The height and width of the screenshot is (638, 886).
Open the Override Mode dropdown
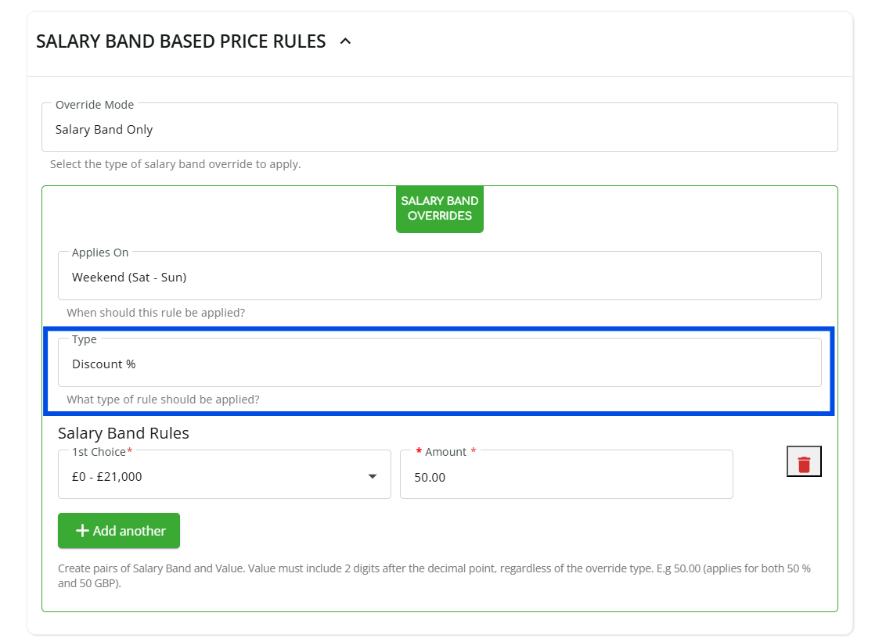tap(439, 130)
